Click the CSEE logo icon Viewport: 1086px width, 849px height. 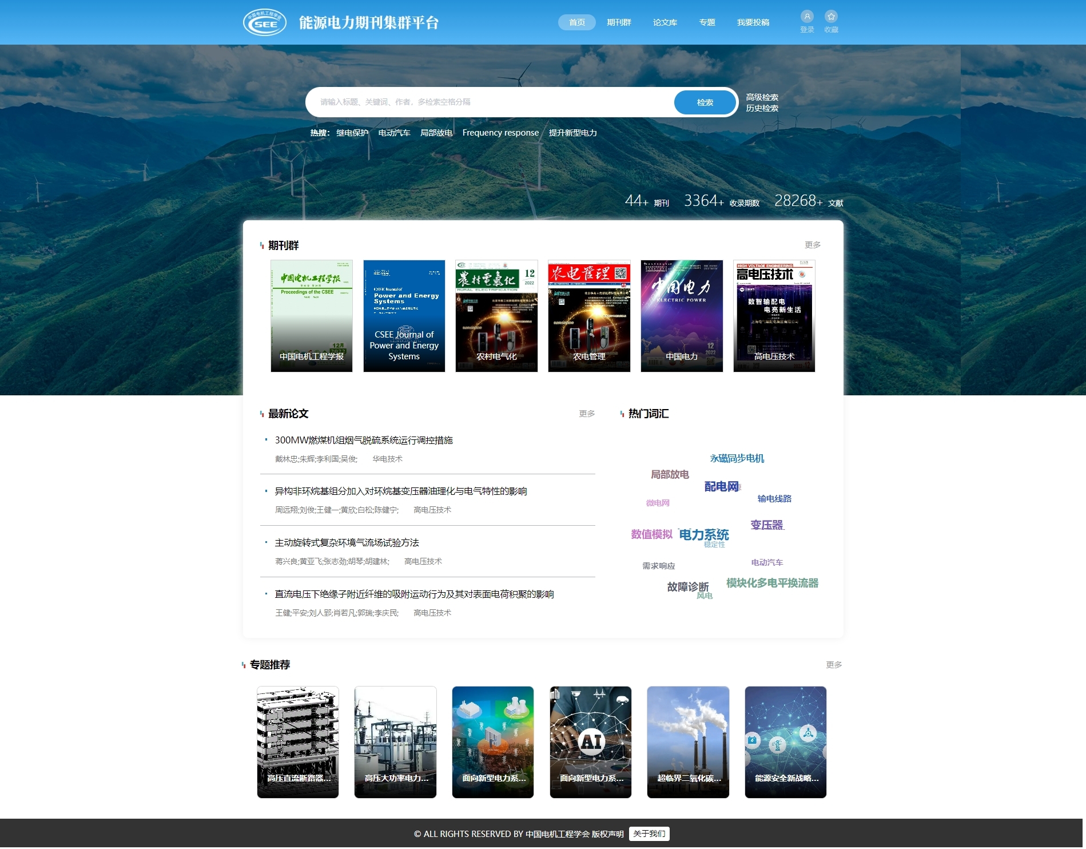tap(265, 22)
